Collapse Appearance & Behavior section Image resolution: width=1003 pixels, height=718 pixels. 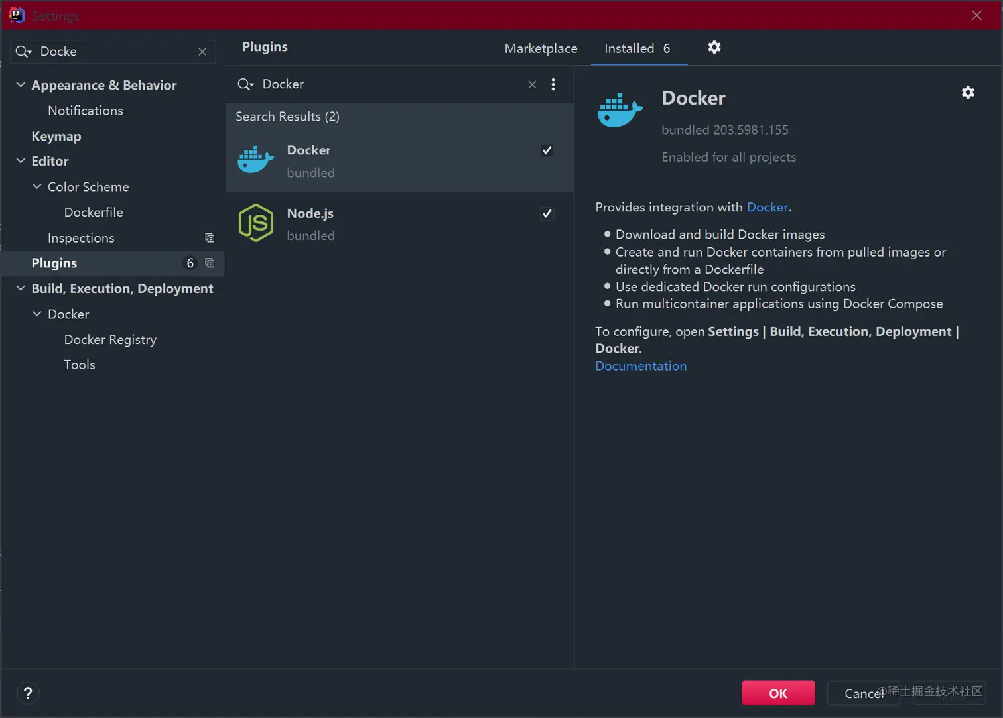[21, 85]
